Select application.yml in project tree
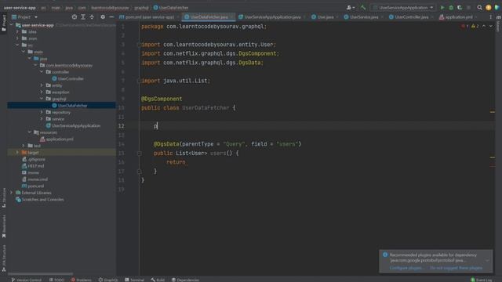Viewport: 502px width, 282px height. 56,139
